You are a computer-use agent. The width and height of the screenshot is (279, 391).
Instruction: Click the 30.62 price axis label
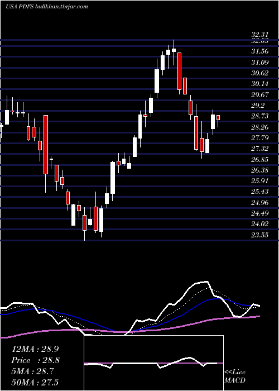260,73
